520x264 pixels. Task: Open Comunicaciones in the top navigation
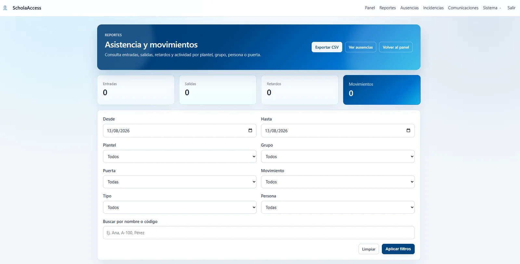tap(463, 8)
